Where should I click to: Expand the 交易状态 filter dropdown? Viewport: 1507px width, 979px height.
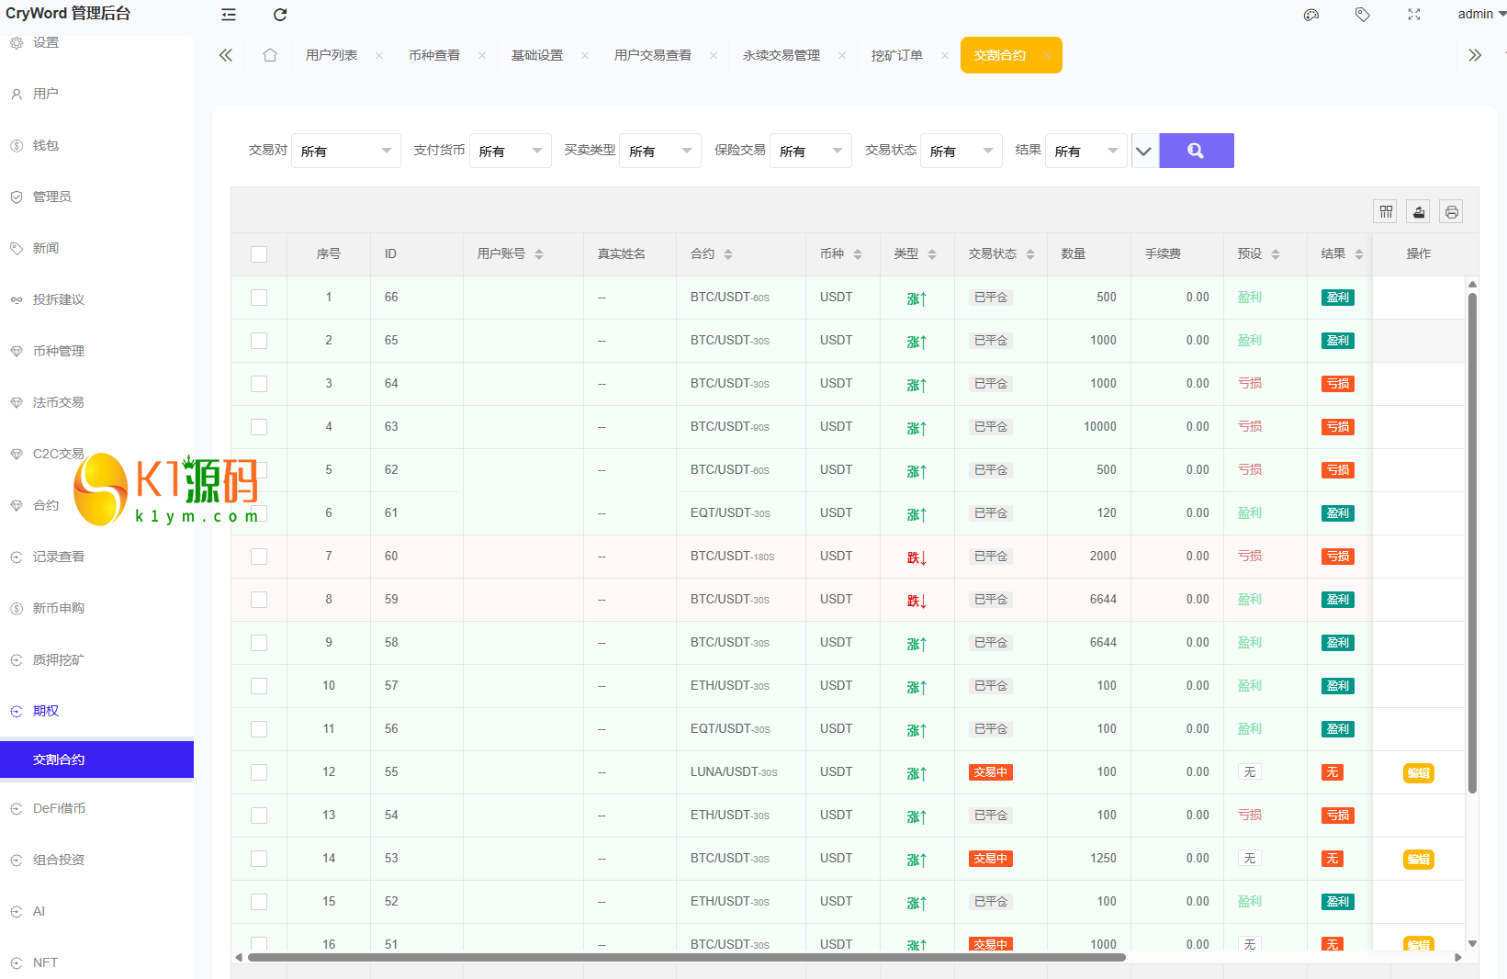tap(962, 151)
